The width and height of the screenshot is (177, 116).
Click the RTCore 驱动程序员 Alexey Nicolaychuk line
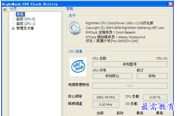tap(116, 37)
